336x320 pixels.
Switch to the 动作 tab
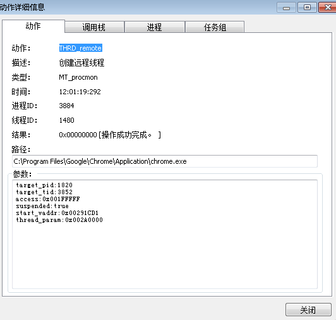tap(33, 26)
